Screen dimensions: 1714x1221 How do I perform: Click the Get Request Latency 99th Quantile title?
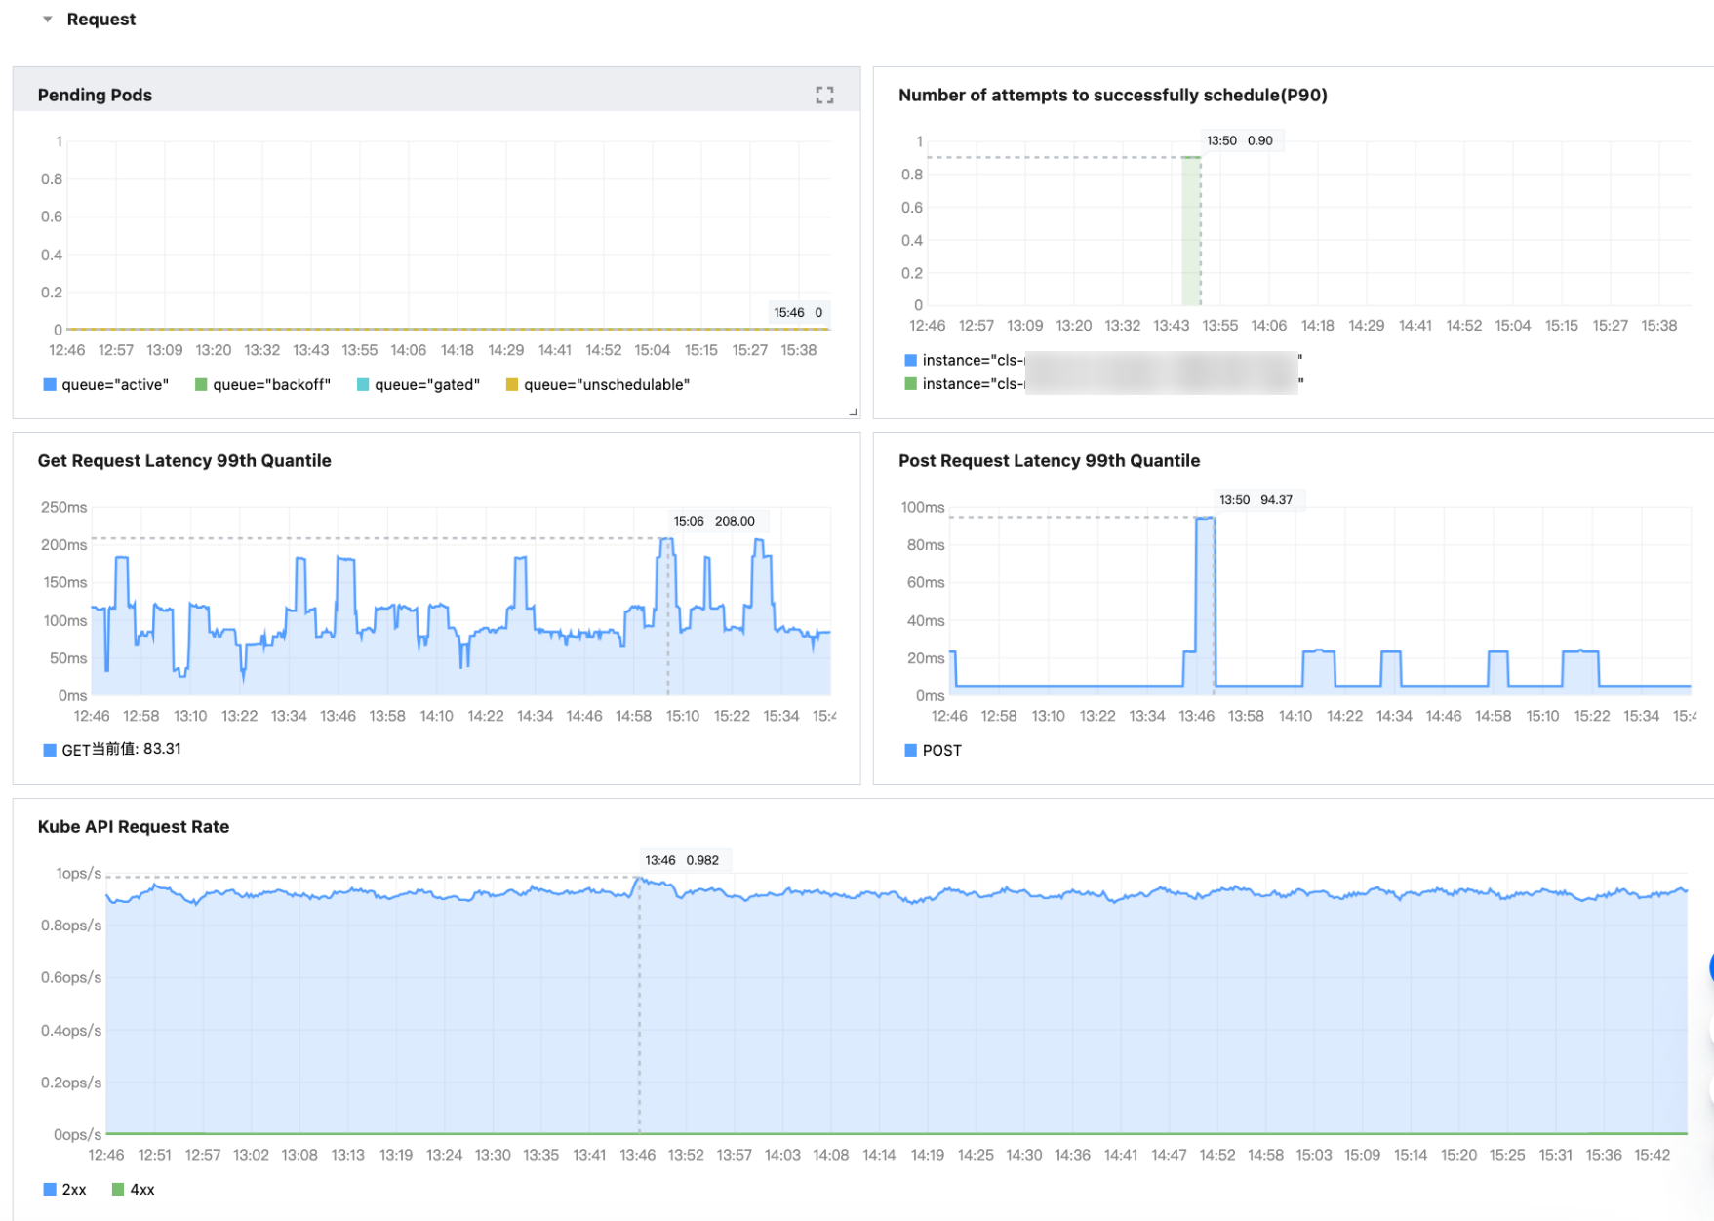tap(184, 460)
